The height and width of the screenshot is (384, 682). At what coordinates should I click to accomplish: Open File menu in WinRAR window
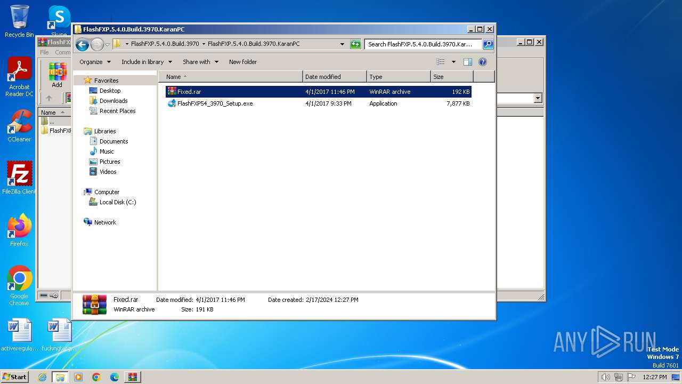tap(44, 52)
